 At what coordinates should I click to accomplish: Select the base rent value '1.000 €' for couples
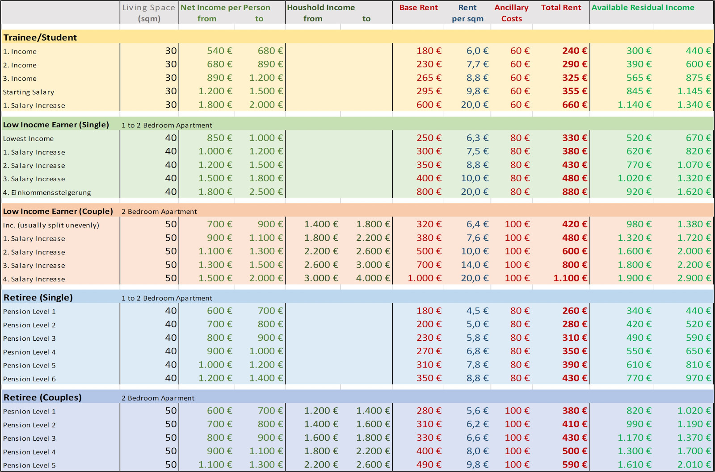click(425, 278)
